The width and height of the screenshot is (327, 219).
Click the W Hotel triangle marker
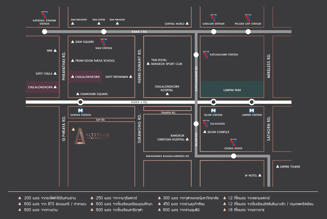260,175
